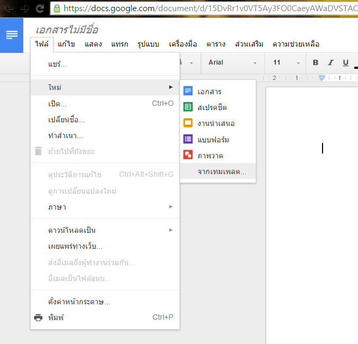358x344 pixels.
Task: Click the blue Google Docs home icon
Action: tap(12, 35)
